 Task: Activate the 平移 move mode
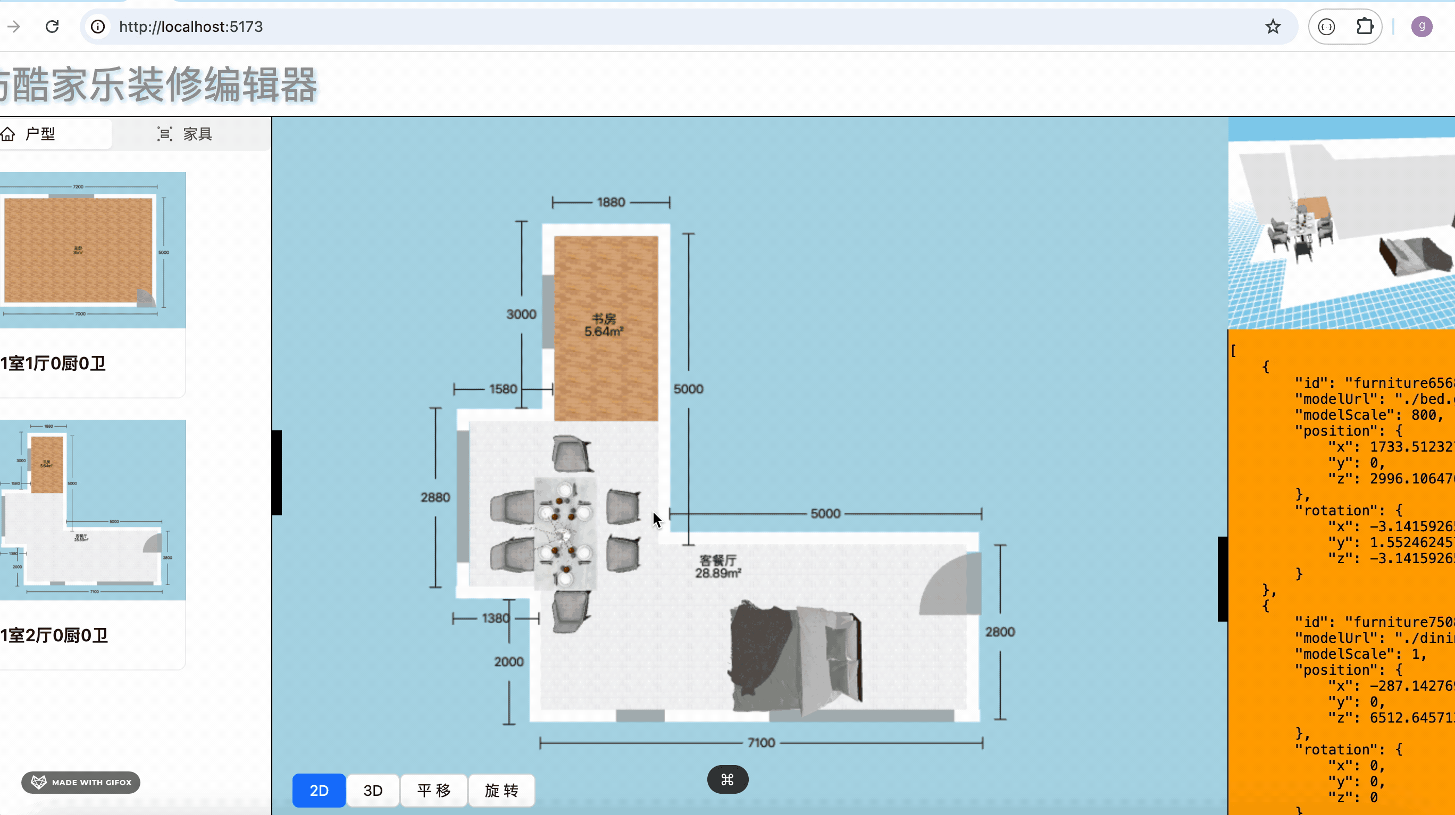pos(434,790)
